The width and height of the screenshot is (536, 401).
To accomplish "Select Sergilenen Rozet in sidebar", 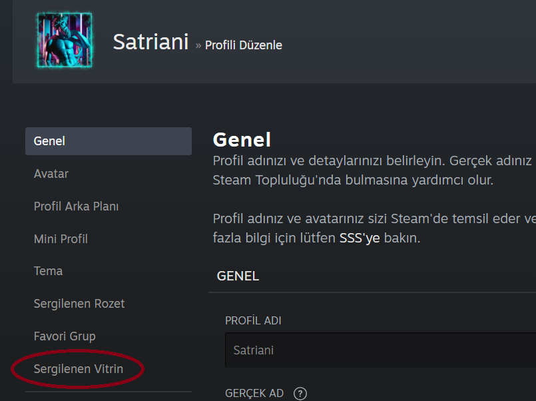I will [79, 304].
